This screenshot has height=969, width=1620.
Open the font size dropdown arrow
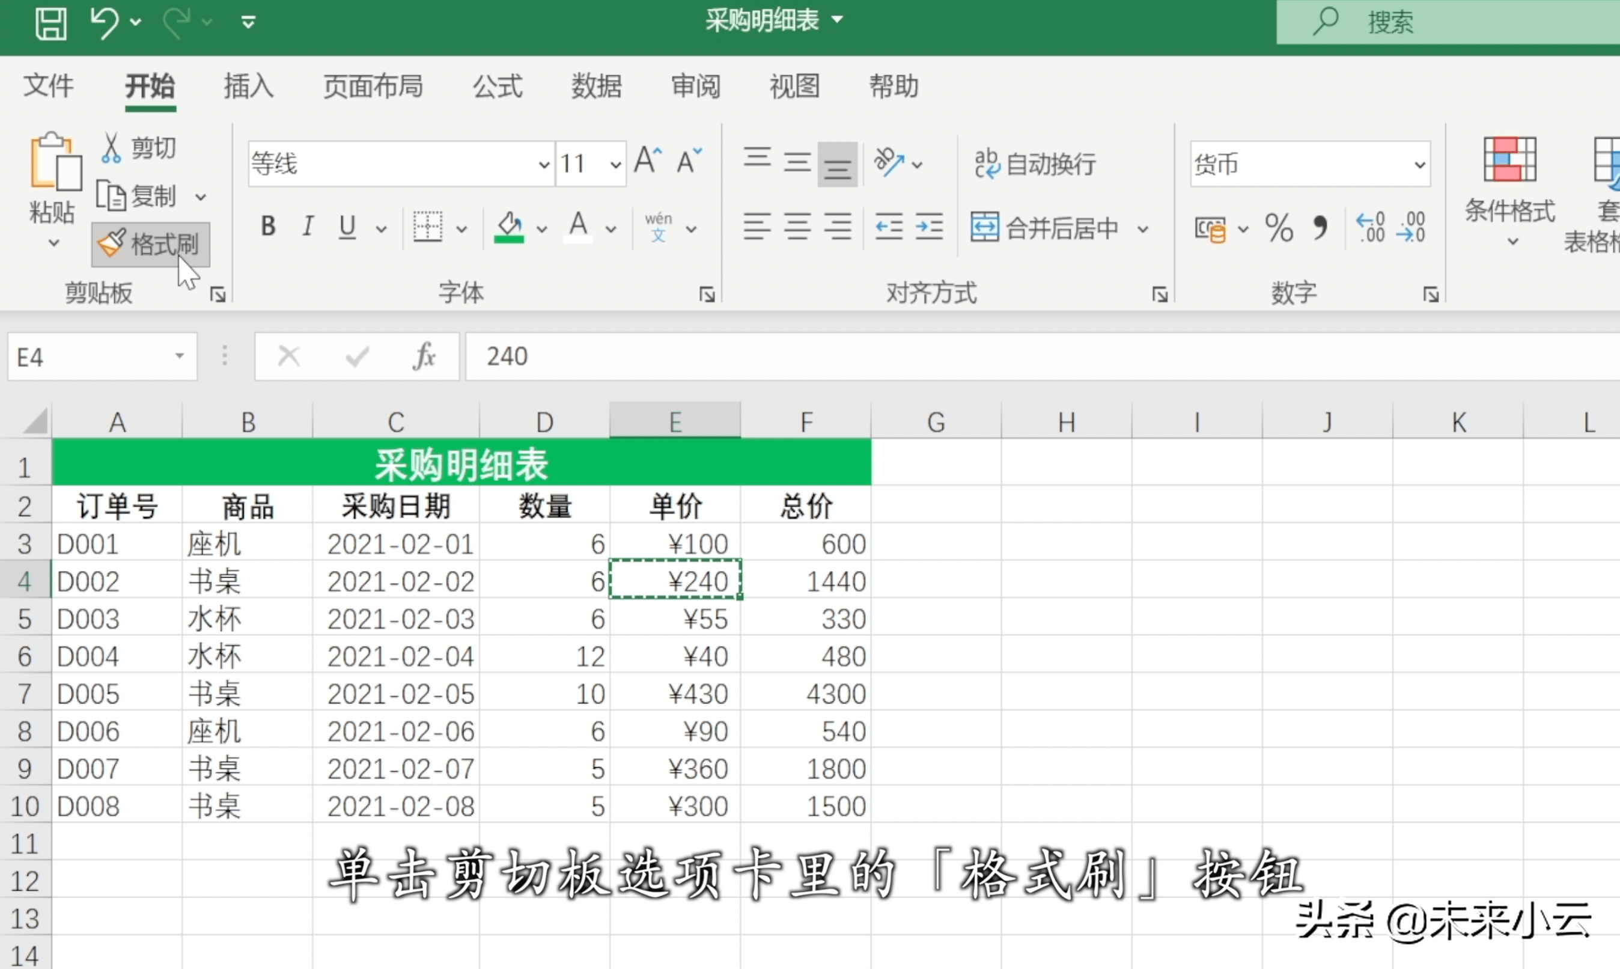[615, 165]
